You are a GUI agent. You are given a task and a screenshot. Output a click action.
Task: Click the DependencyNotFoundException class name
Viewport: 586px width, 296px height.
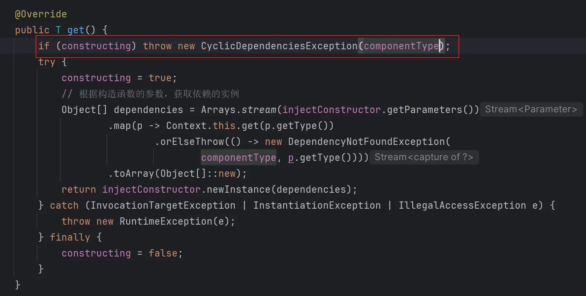click(x=366, y=142)
